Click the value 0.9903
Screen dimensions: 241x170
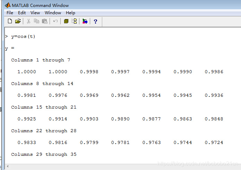click(x=89, y=119)
